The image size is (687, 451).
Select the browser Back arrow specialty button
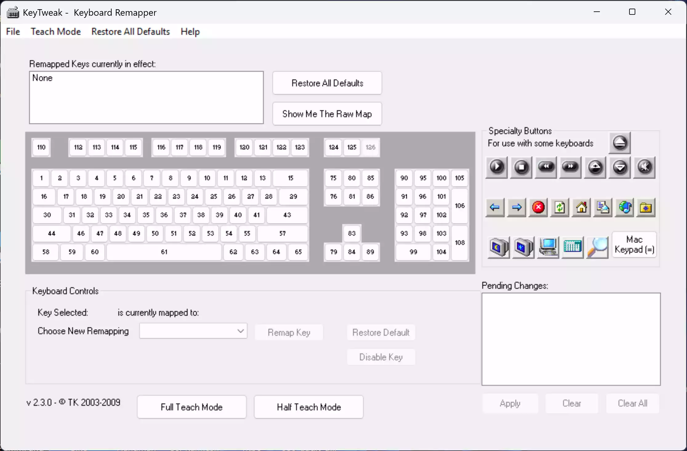pos(495,207)
